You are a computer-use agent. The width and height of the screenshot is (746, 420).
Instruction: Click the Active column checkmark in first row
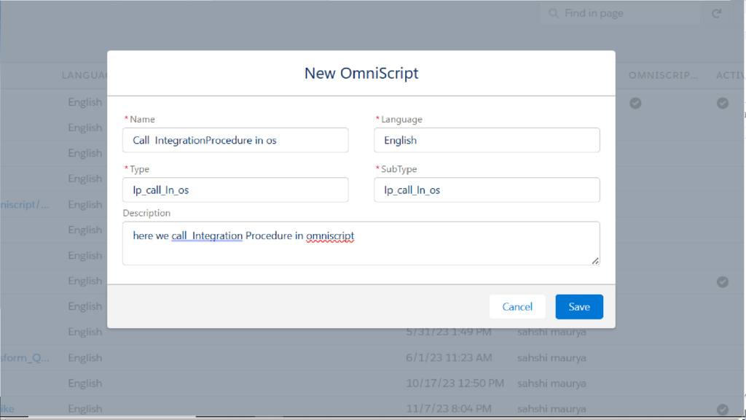click(x=722, y=103)
